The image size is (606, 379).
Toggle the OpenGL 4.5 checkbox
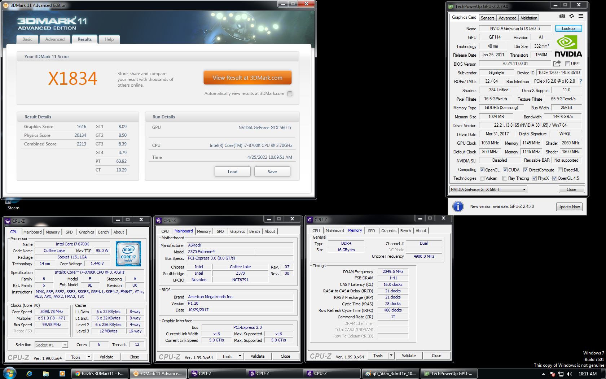[x=554, y=178]
